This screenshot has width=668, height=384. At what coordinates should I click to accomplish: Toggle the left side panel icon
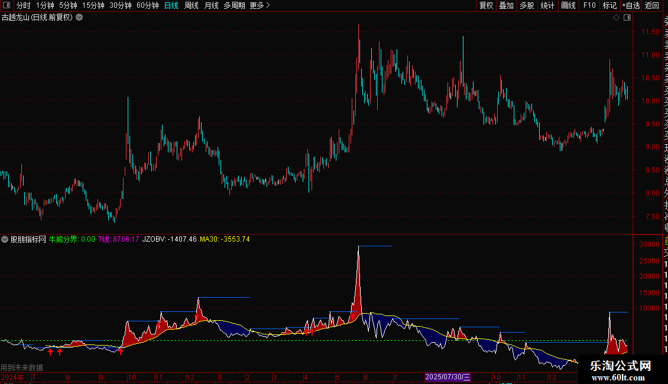click(x=7, y=5)
